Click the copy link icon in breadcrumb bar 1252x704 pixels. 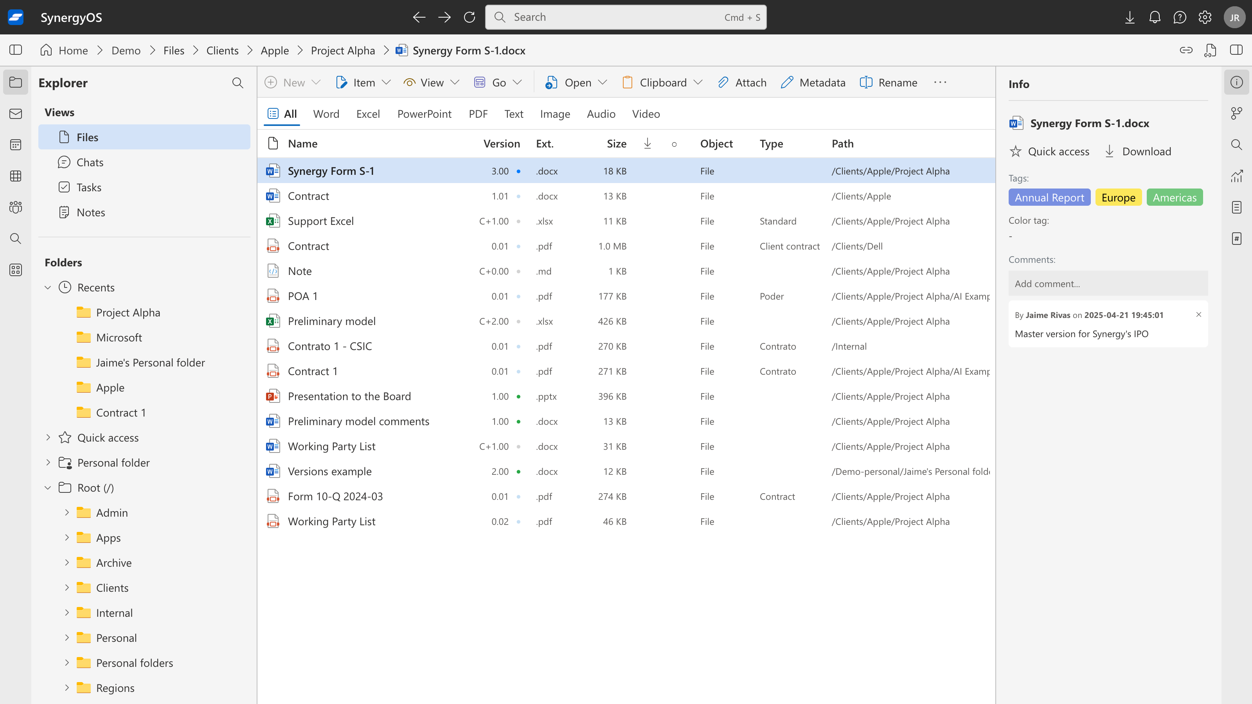click(1186, 50)
